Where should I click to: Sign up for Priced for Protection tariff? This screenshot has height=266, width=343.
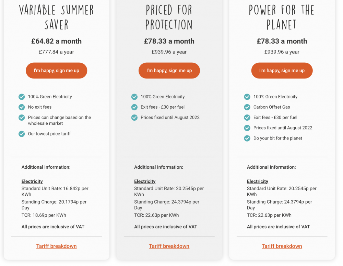[x=169, y=71]
